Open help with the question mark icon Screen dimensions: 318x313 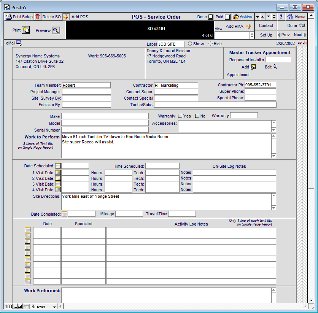tap(281, 17)
